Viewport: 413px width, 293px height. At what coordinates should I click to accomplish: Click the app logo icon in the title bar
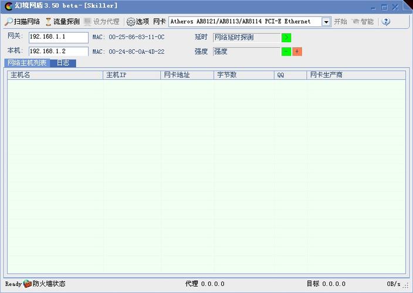8,6
